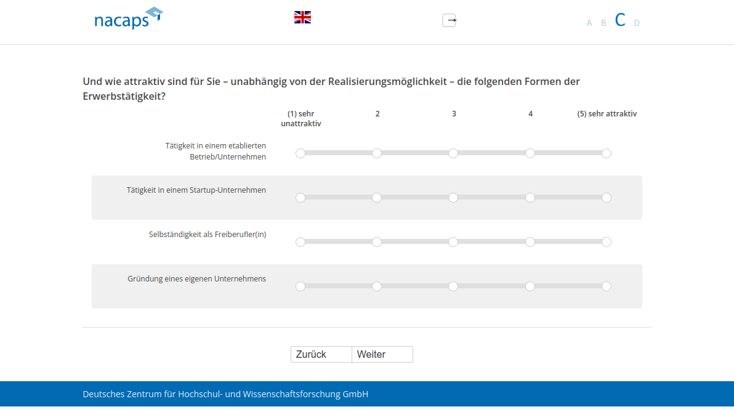Rate Freiberufler(in) self-employment as 1

coord(300,242)
